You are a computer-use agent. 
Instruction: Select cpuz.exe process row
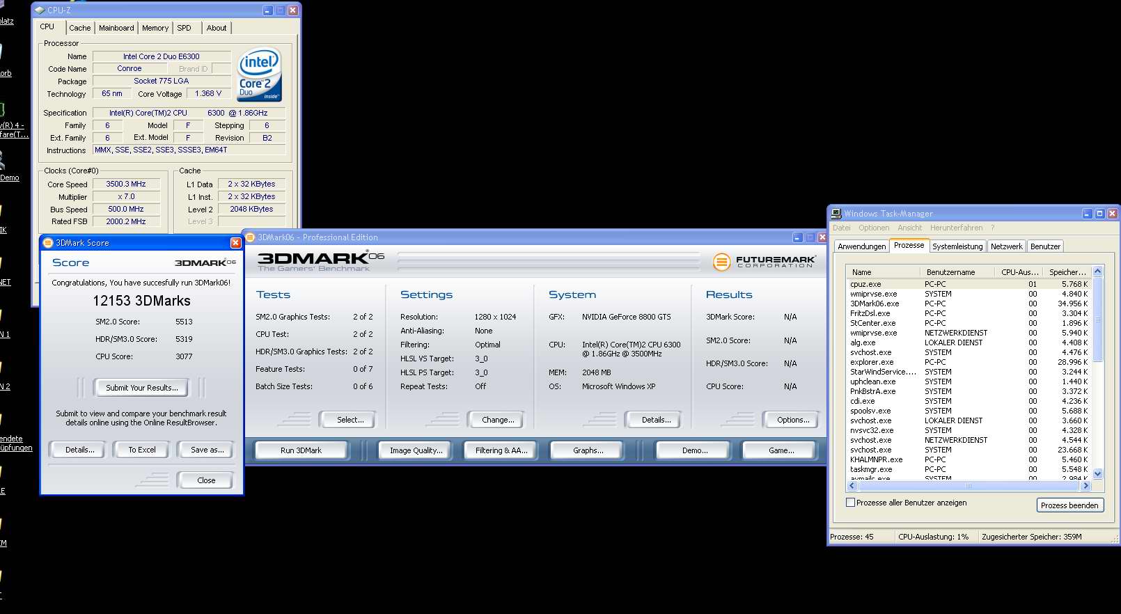tap(969, 284)
